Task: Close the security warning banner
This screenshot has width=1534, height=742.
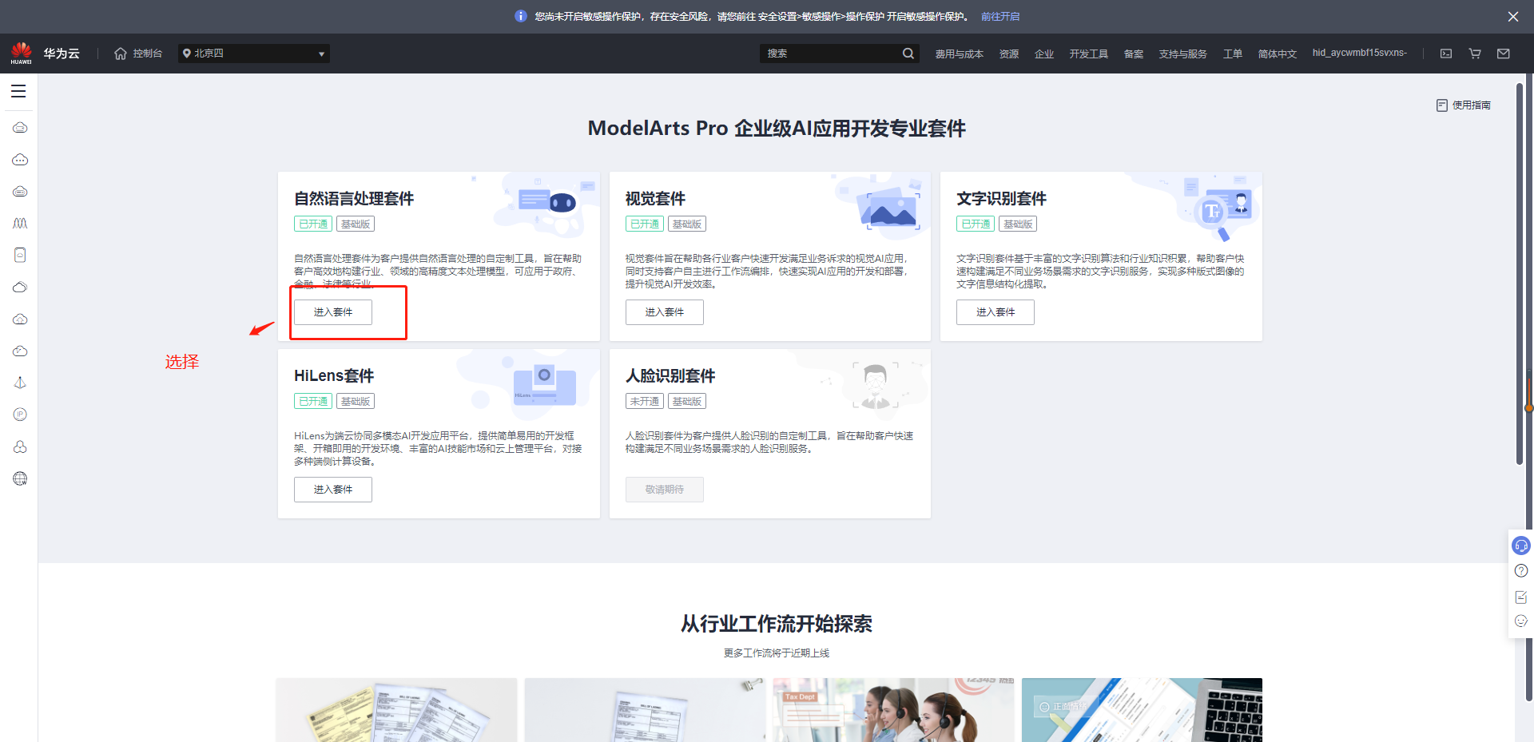Action: (x=1513, y=16)
